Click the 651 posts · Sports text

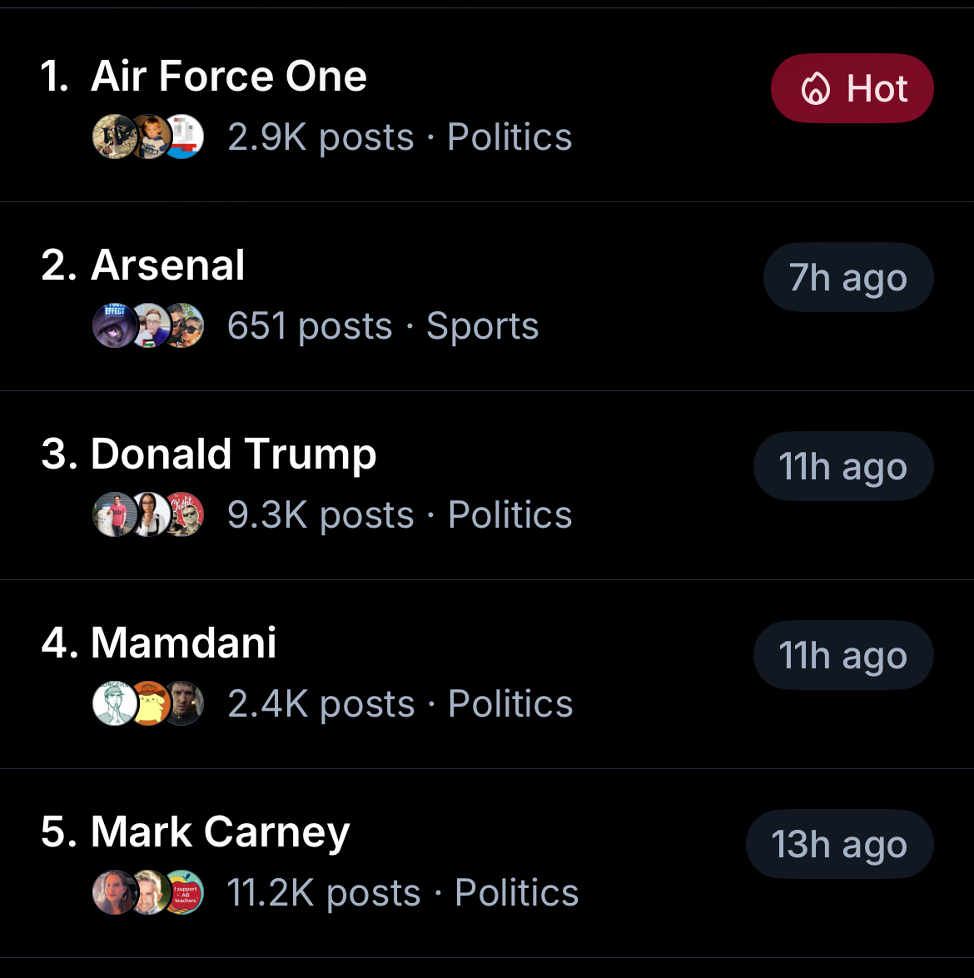(383, 326)
